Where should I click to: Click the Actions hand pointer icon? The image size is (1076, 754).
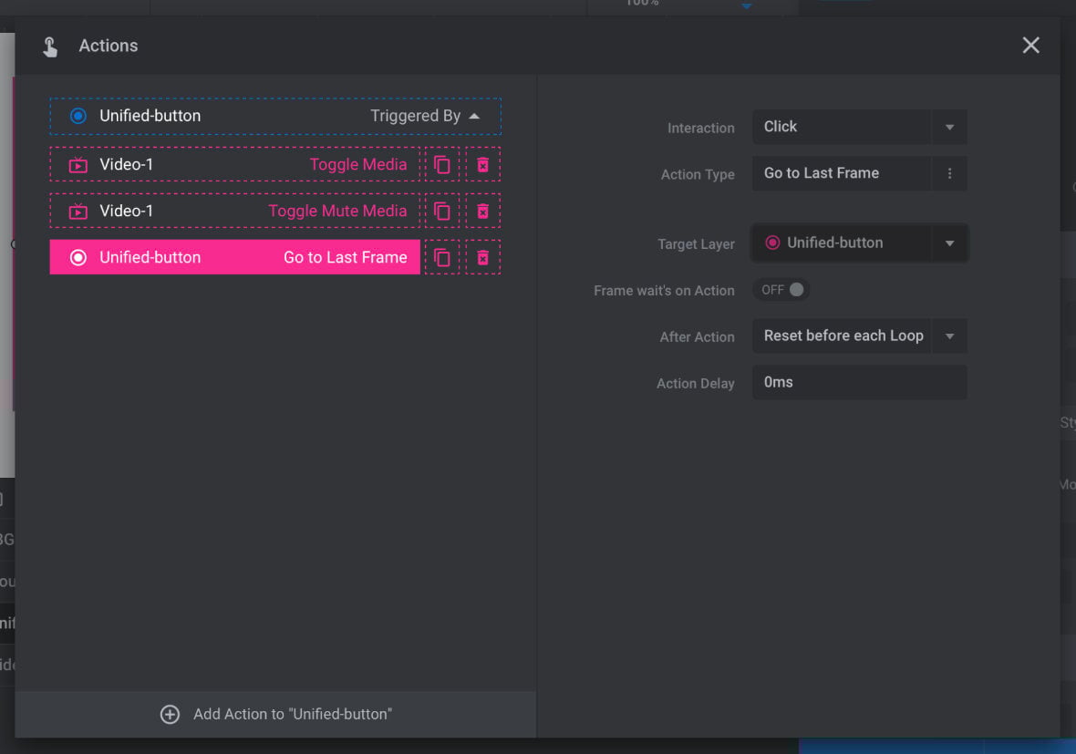[50, 46]
